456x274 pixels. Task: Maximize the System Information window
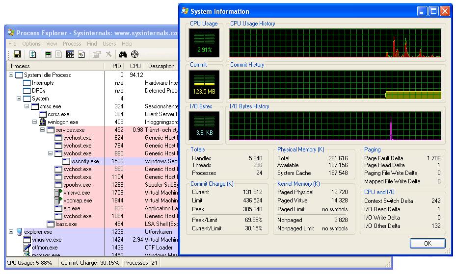pos(433,11)
